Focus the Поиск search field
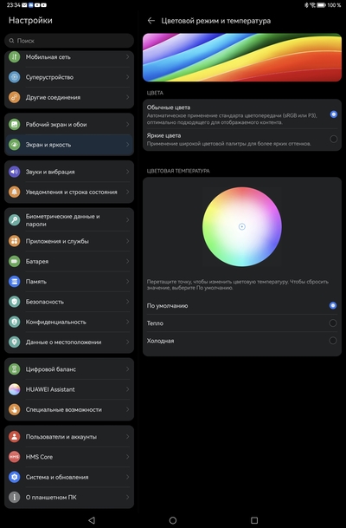Viewport: 346px width, 528px height. tap(69, 41)
